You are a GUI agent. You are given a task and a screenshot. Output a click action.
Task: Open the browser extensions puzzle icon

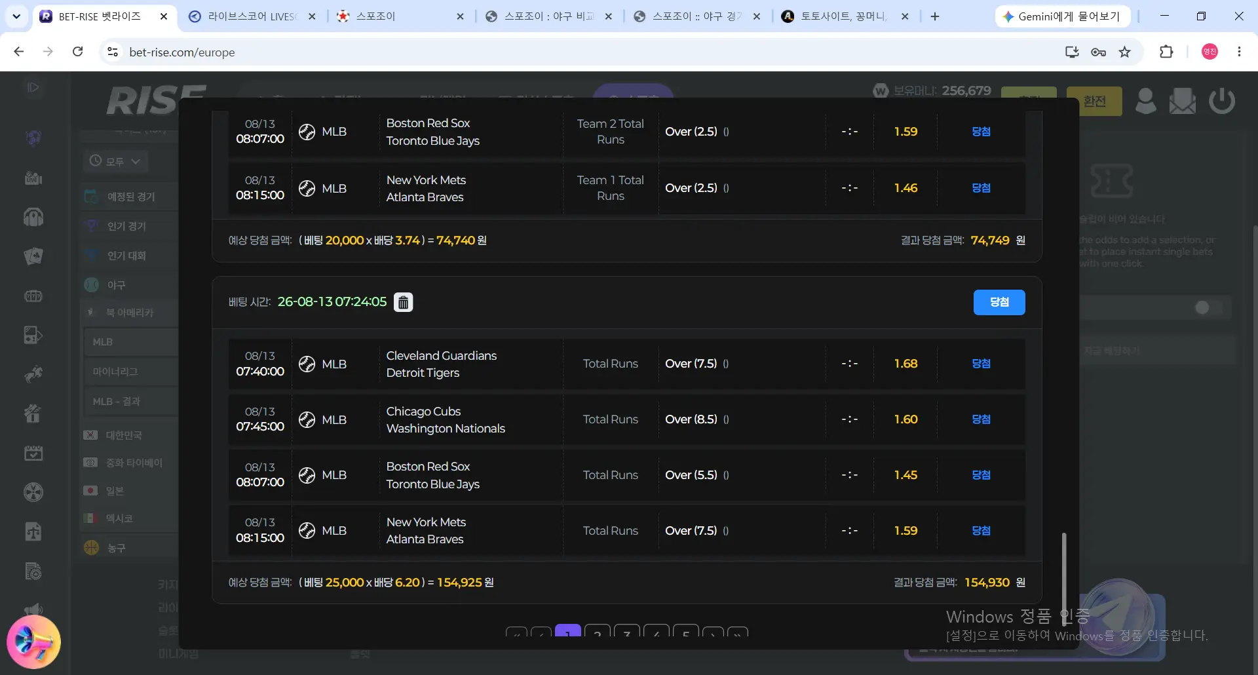(x=1166, y=52)
